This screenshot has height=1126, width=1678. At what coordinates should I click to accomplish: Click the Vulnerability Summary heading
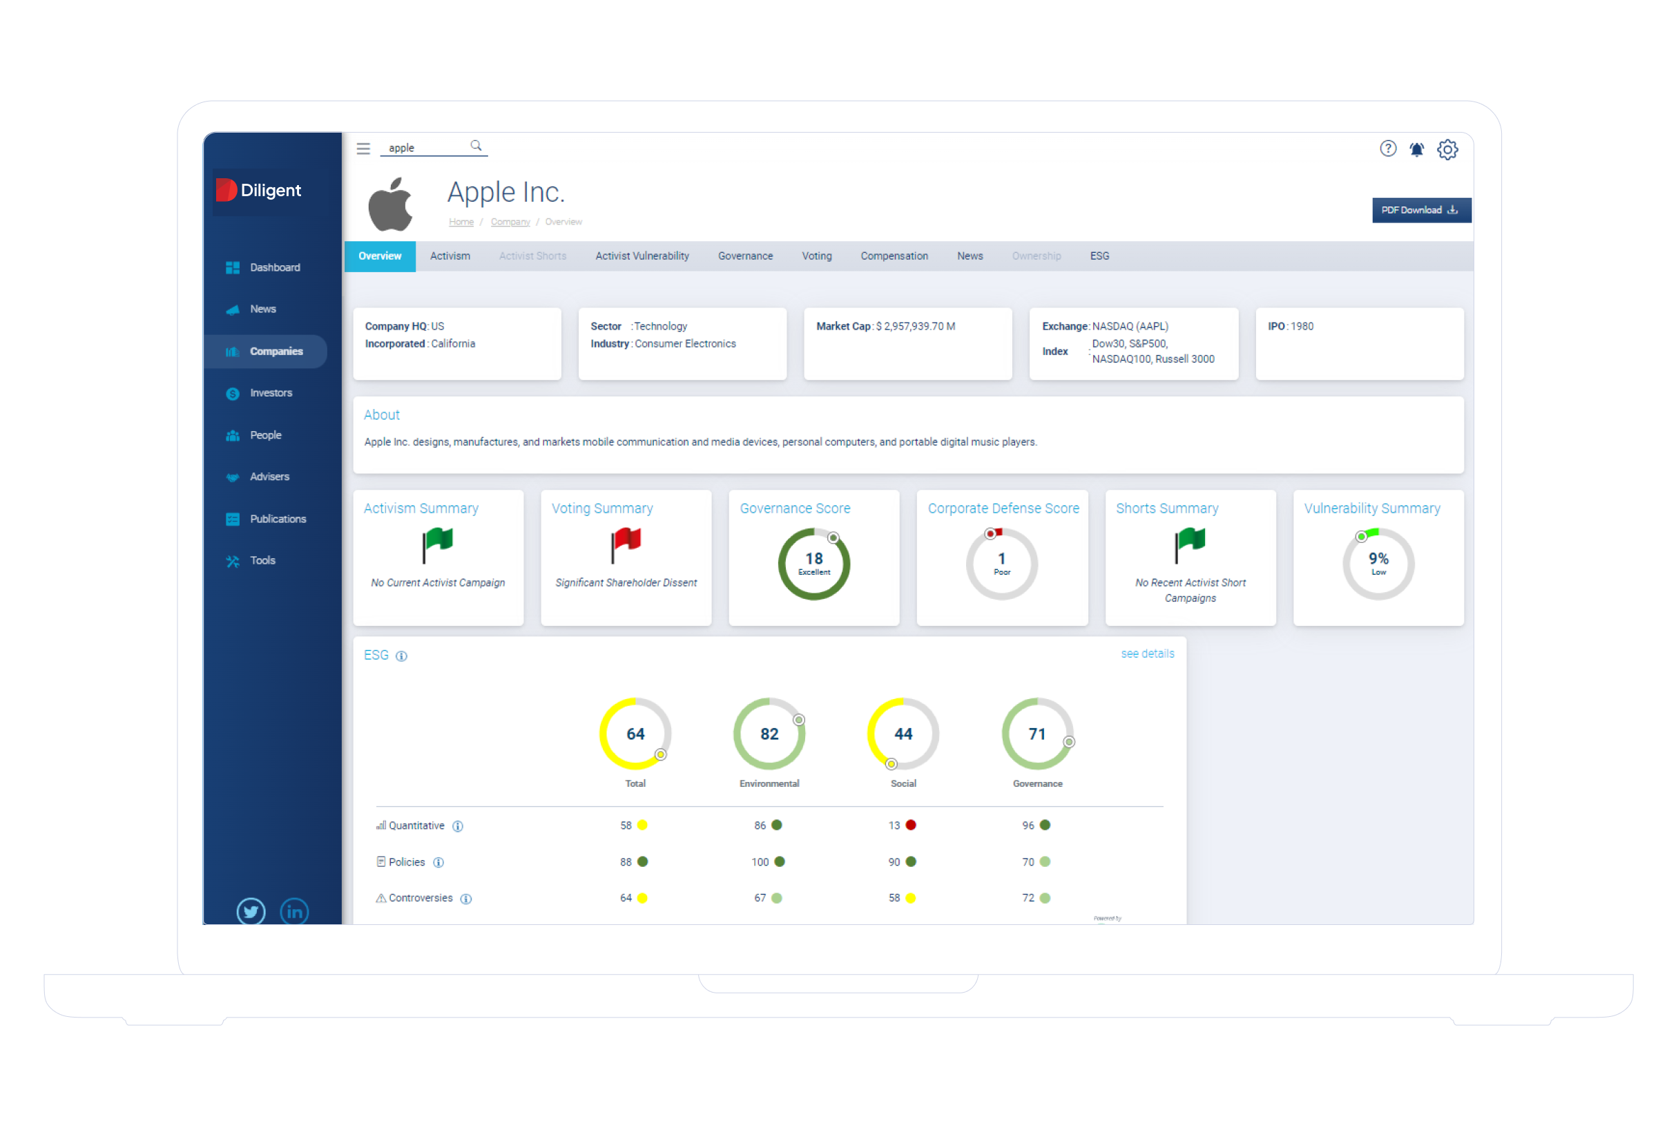1371,508
